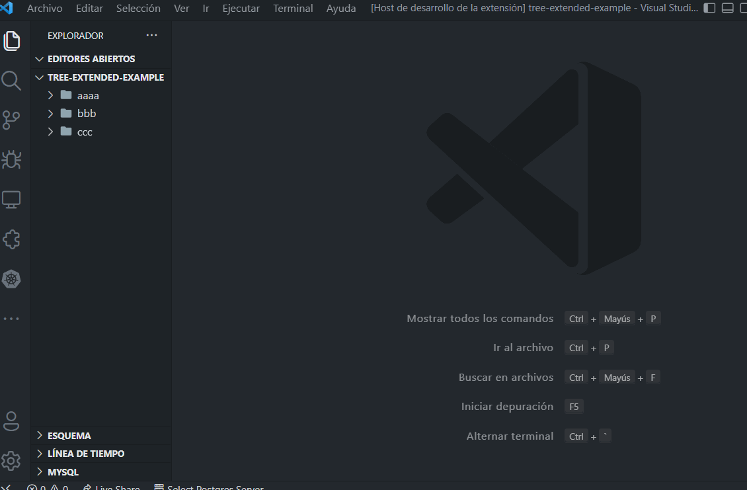Click 'Buscar en archivos' hint text
Viewport: 747px width, 490px height.
click(x=506, y=377)
